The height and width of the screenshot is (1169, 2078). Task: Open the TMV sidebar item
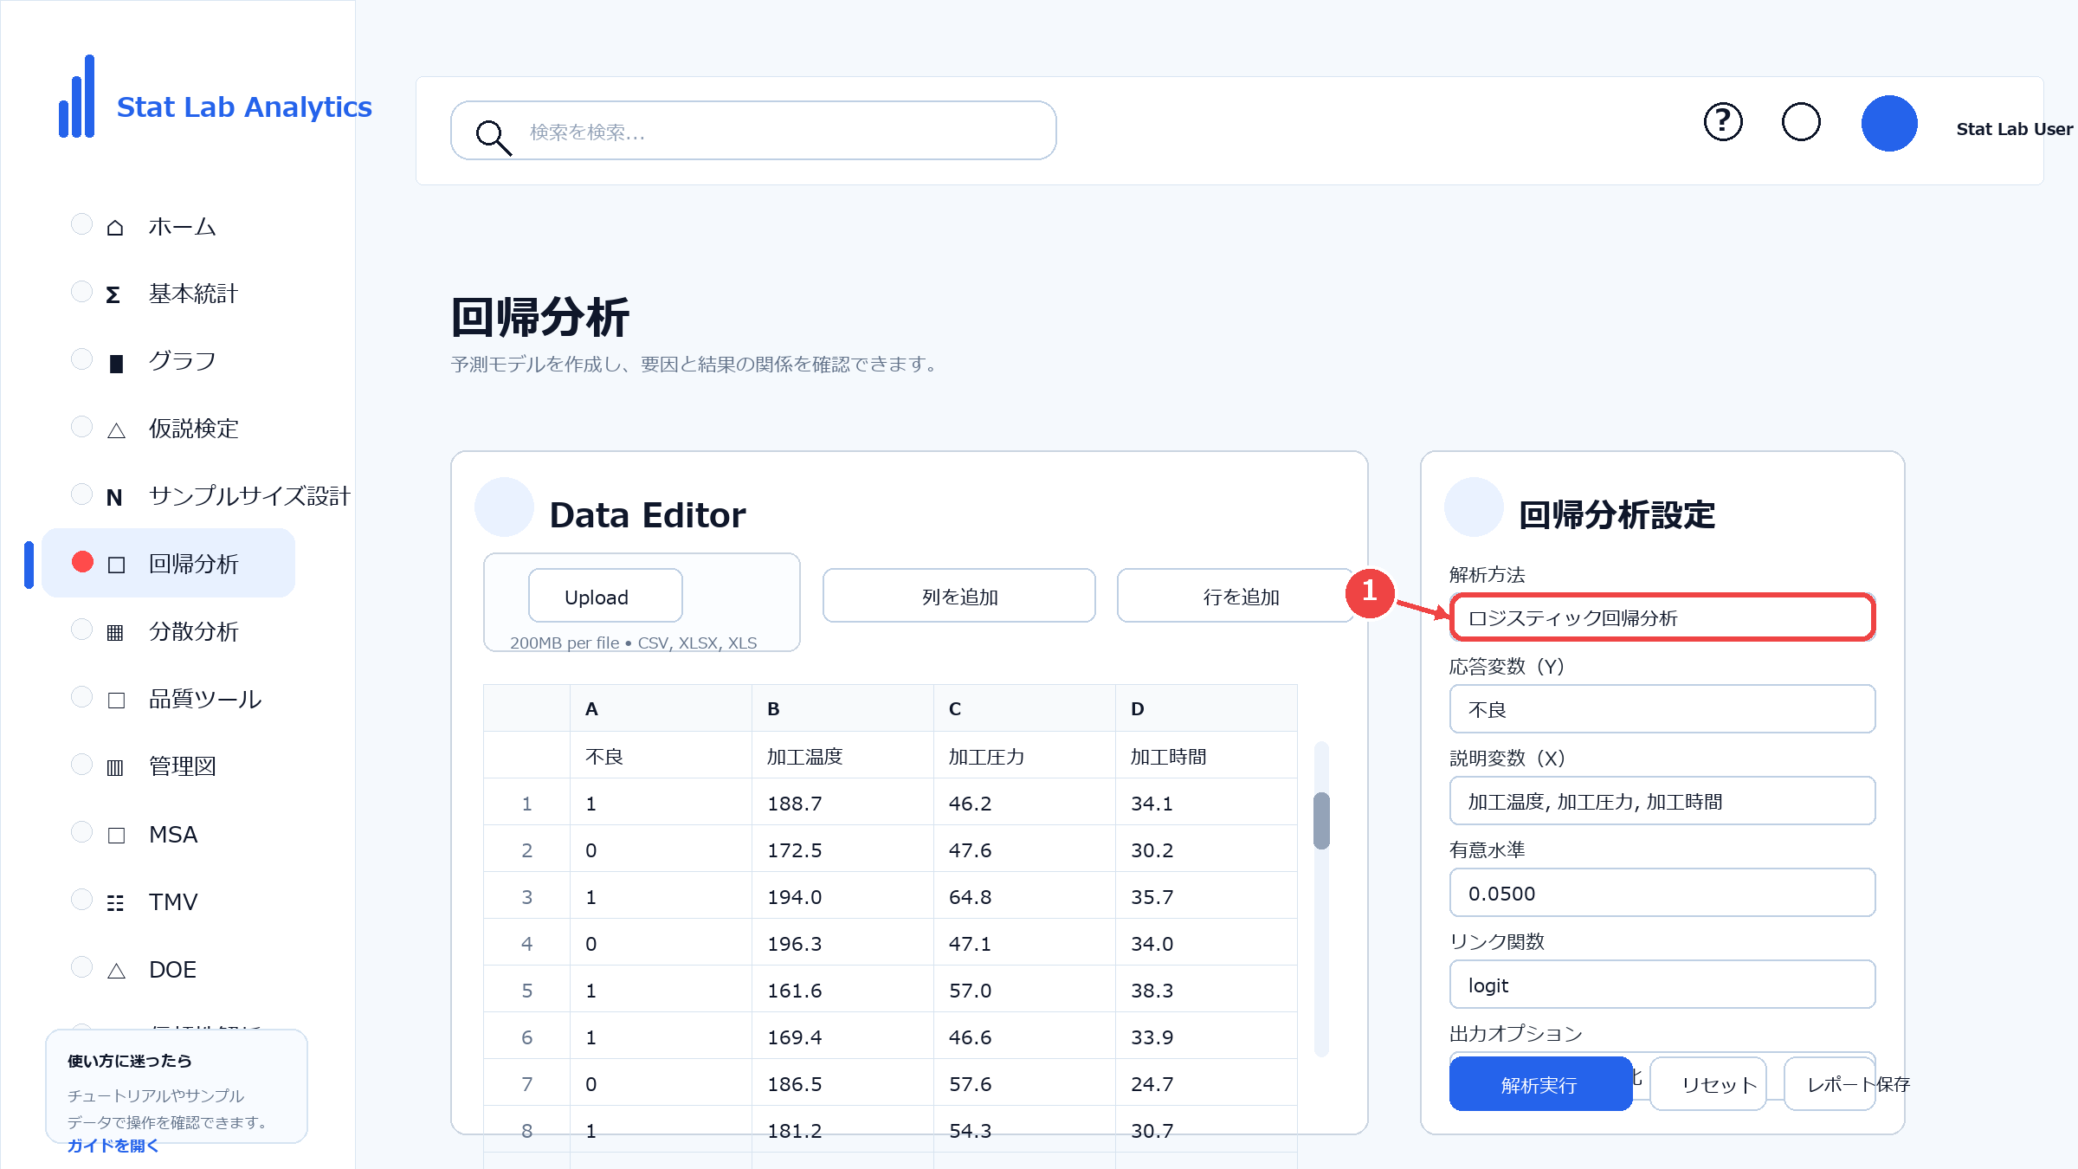(x=173, y=902)
